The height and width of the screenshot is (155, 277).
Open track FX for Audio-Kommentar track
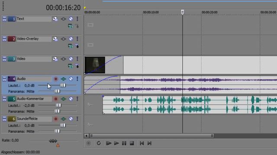pyautogui.click(x=64, y=99)
